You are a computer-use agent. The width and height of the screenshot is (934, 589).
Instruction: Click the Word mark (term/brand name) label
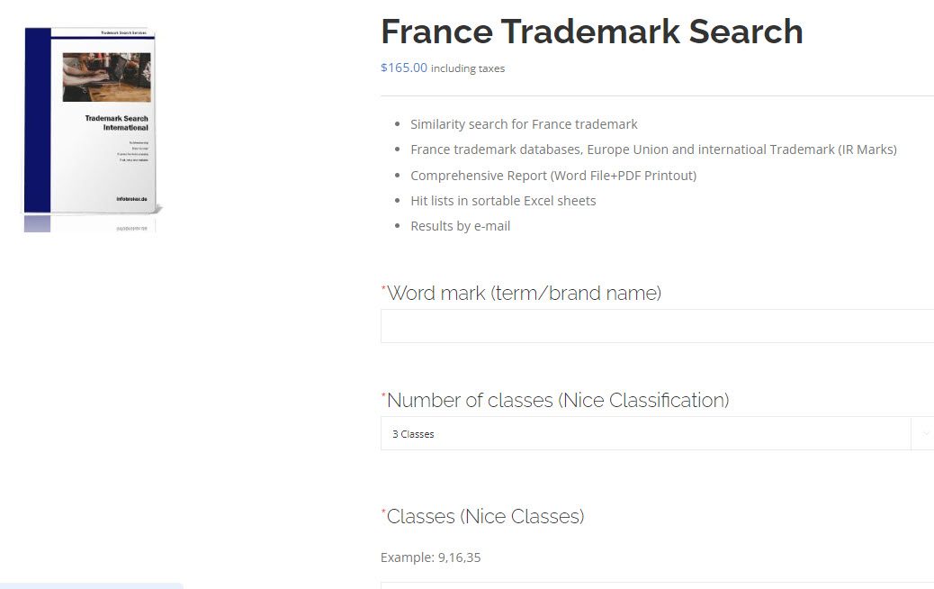click(x=524, y=293)
